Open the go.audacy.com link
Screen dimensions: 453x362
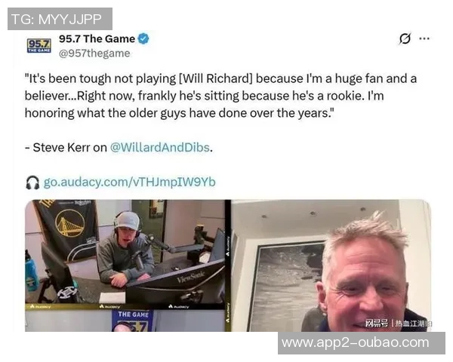coord(129,183)
